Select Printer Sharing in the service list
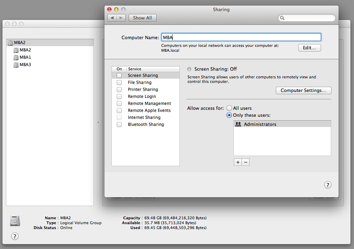This screenshot has height=249, width=354. [x=145, y=90]
